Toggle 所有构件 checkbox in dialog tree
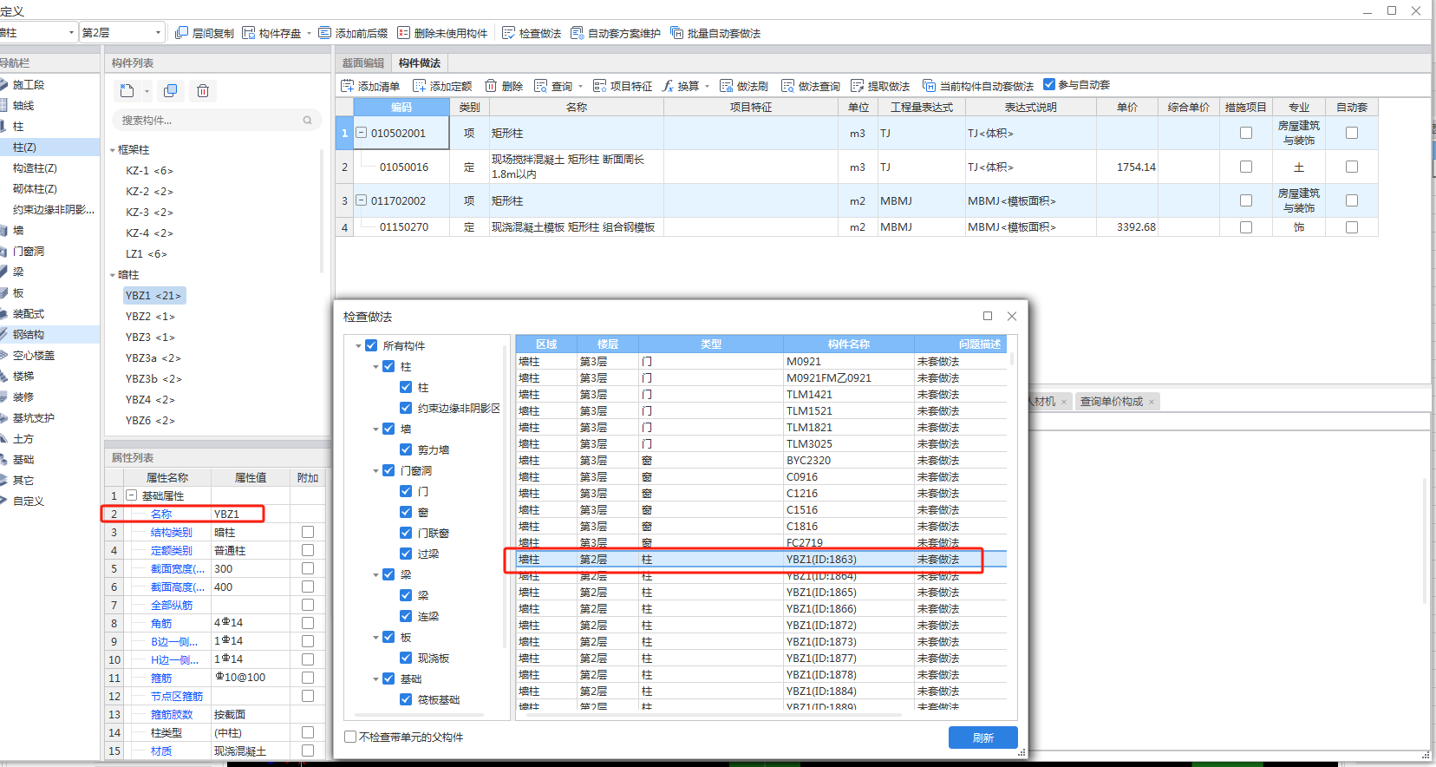This screenshot has width=1436, height=767. 371,345
